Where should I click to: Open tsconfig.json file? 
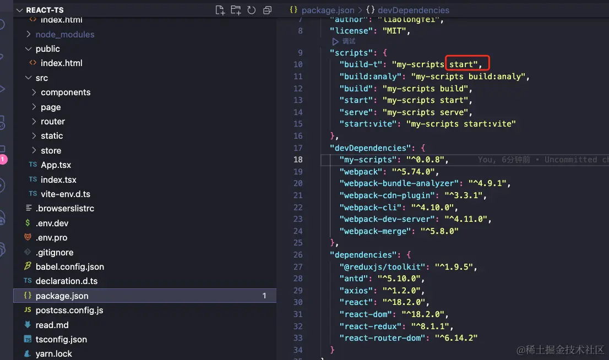pos(61,340)
